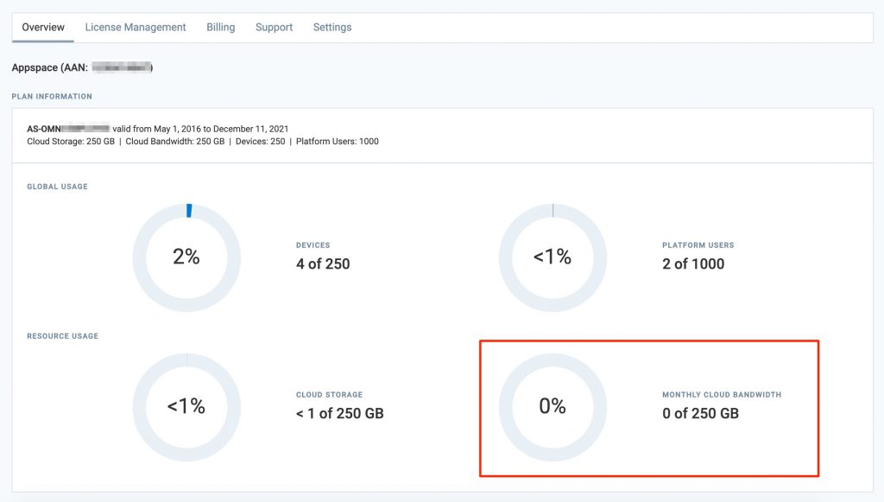Select the '< 1 of 250 GB' storage value
Screen dimensions: 884x502
340,414
